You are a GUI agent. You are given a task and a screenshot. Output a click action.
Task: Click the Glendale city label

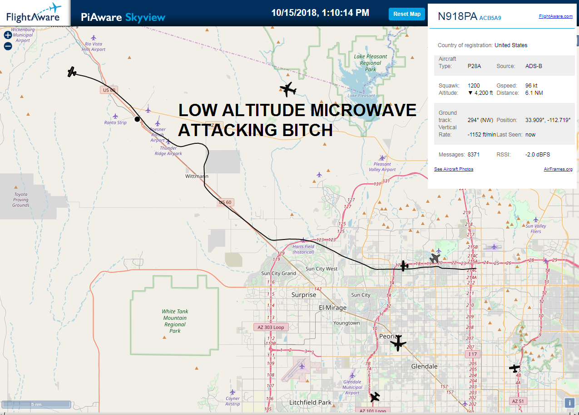pos(424,366)
